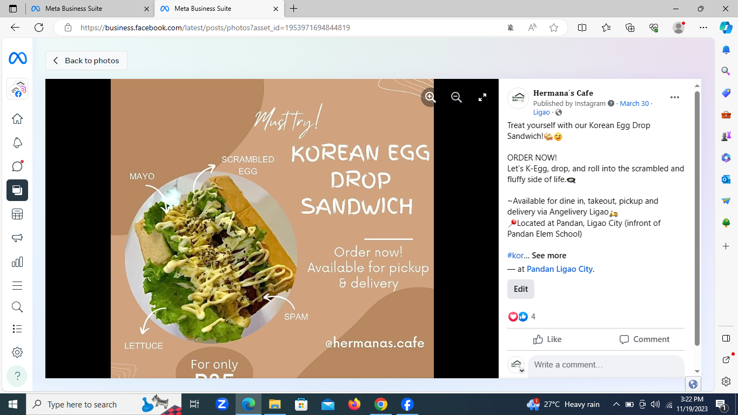Viewport: 738px width, 415px height.
Task: Open the taskbar weather widget showing Heavy rain
Action: [563, 404]
